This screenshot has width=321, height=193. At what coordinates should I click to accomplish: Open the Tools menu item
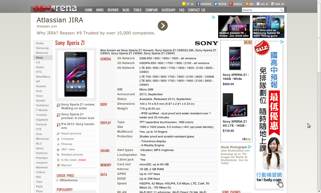[x=137, y=10]
